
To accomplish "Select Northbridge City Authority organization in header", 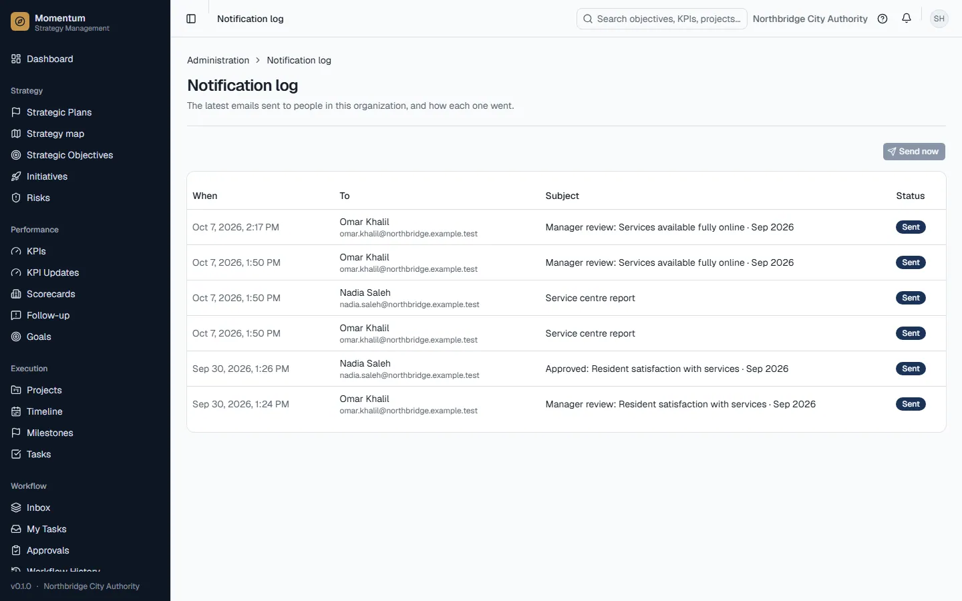I will [810, 19].
